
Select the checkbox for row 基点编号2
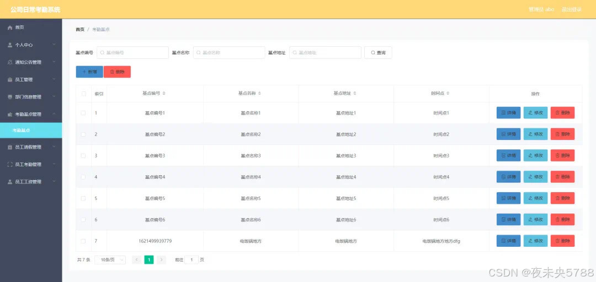(x=84, y=134)
